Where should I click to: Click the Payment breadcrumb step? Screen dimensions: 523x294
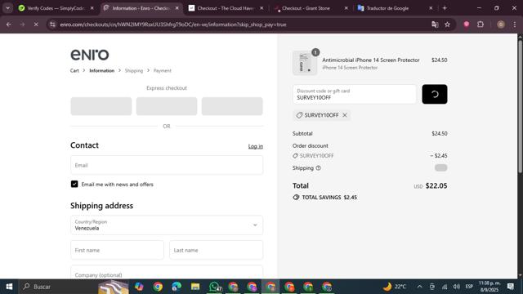coord(163,71)
